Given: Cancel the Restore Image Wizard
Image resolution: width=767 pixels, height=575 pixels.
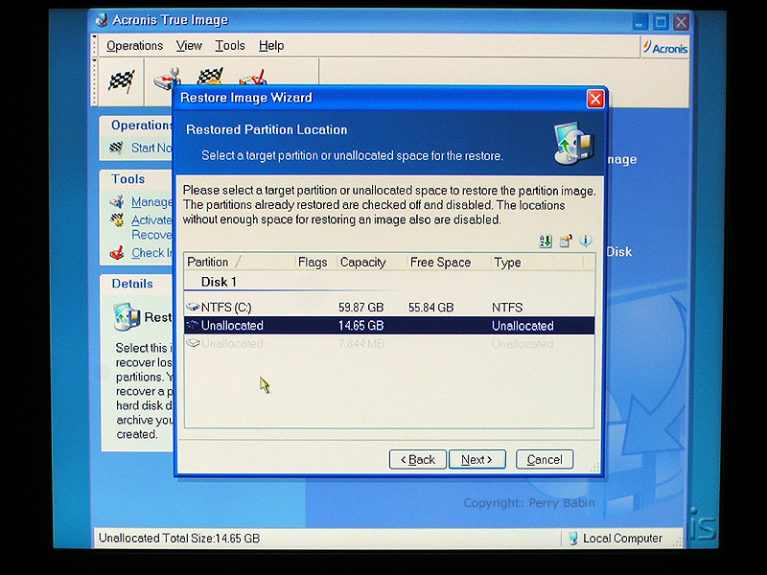Looking at the screenshot, I should (545, 460).
